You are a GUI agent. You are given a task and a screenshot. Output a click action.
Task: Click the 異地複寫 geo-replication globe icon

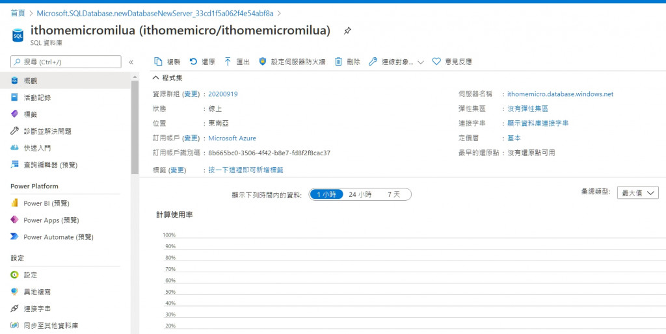click(x=14, y=292)
